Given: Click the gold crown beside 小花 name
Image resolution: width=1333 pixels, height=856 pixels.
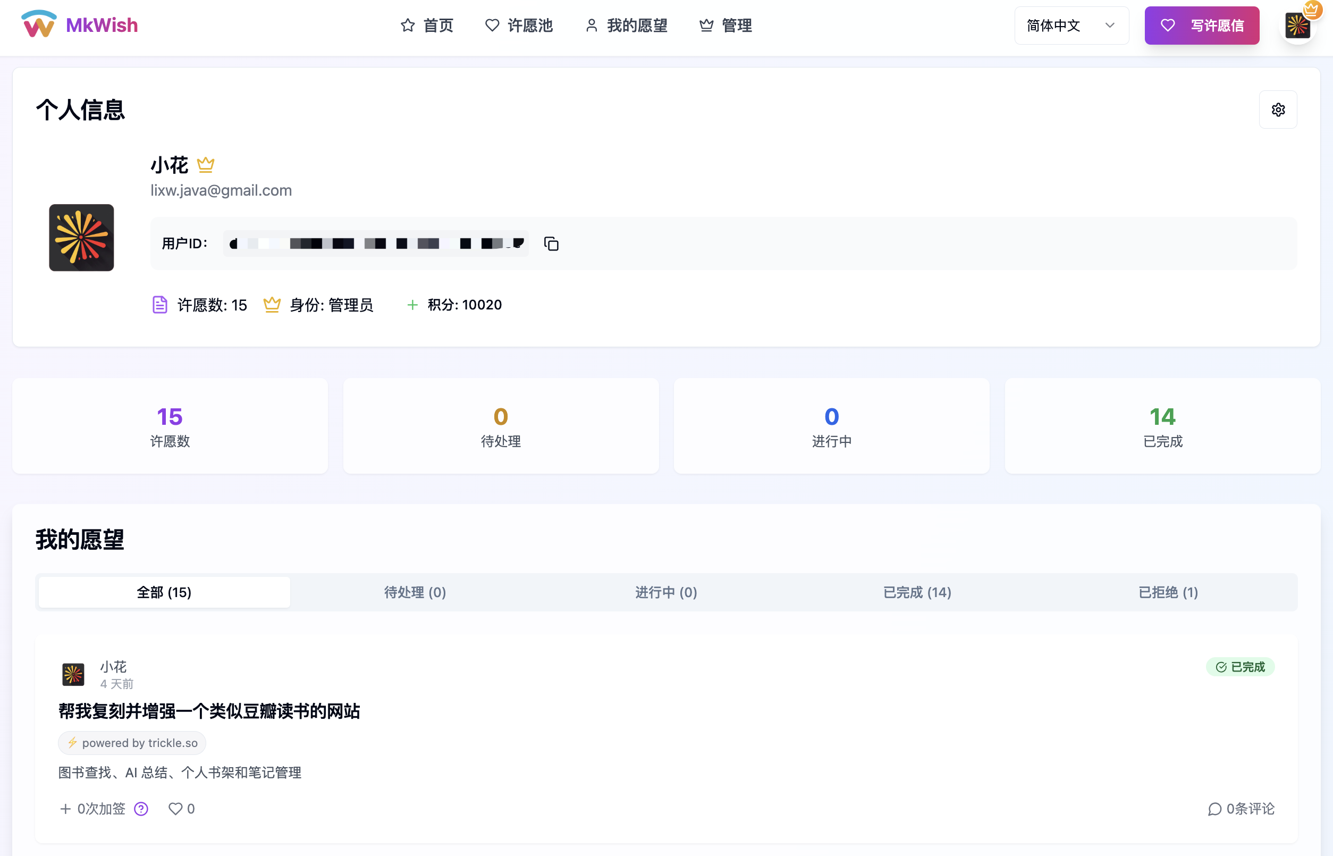Looking at the screenshot, I should tap(206, 164).
